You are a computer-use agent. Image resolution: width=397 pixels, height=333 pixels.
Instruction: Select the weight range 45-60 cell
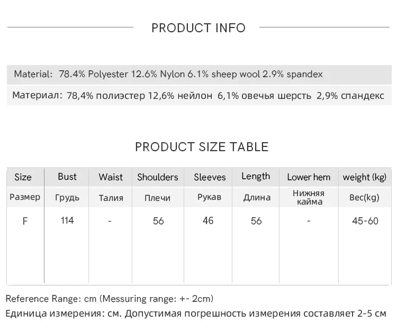(365, 221)
